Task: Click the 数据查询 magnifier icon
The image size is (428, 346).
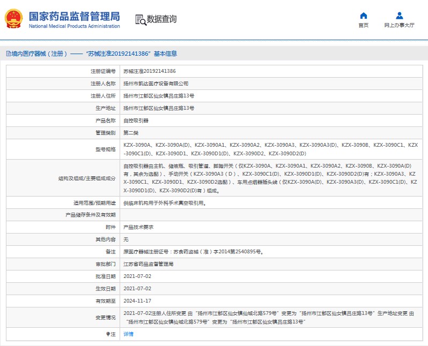Action: (141, 20)
